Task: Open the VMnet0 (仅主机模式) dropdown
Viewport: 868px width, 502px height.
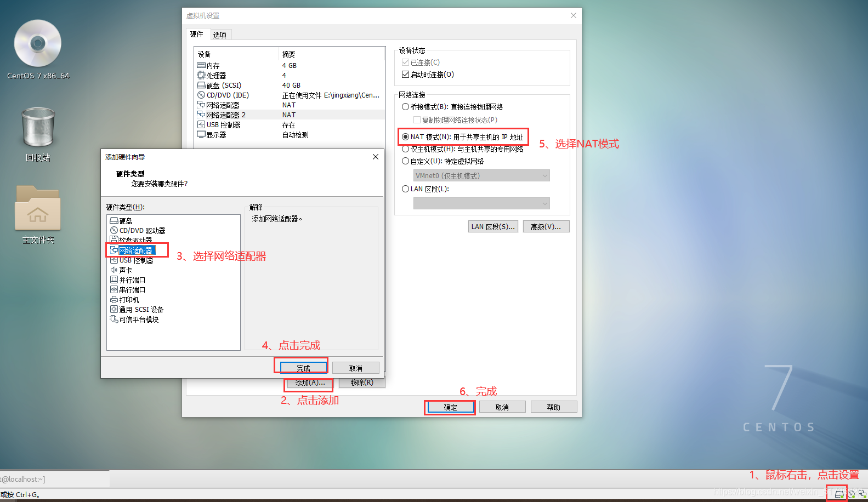Action: (x=481, y=175)
